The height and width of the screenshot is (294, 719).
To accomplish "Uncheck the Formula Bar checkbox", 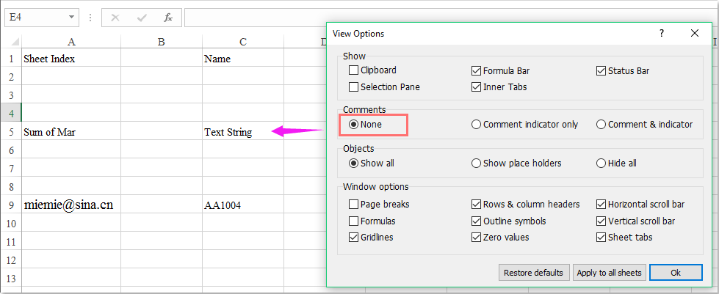I will pyautogui.click(x=477, y=71).
